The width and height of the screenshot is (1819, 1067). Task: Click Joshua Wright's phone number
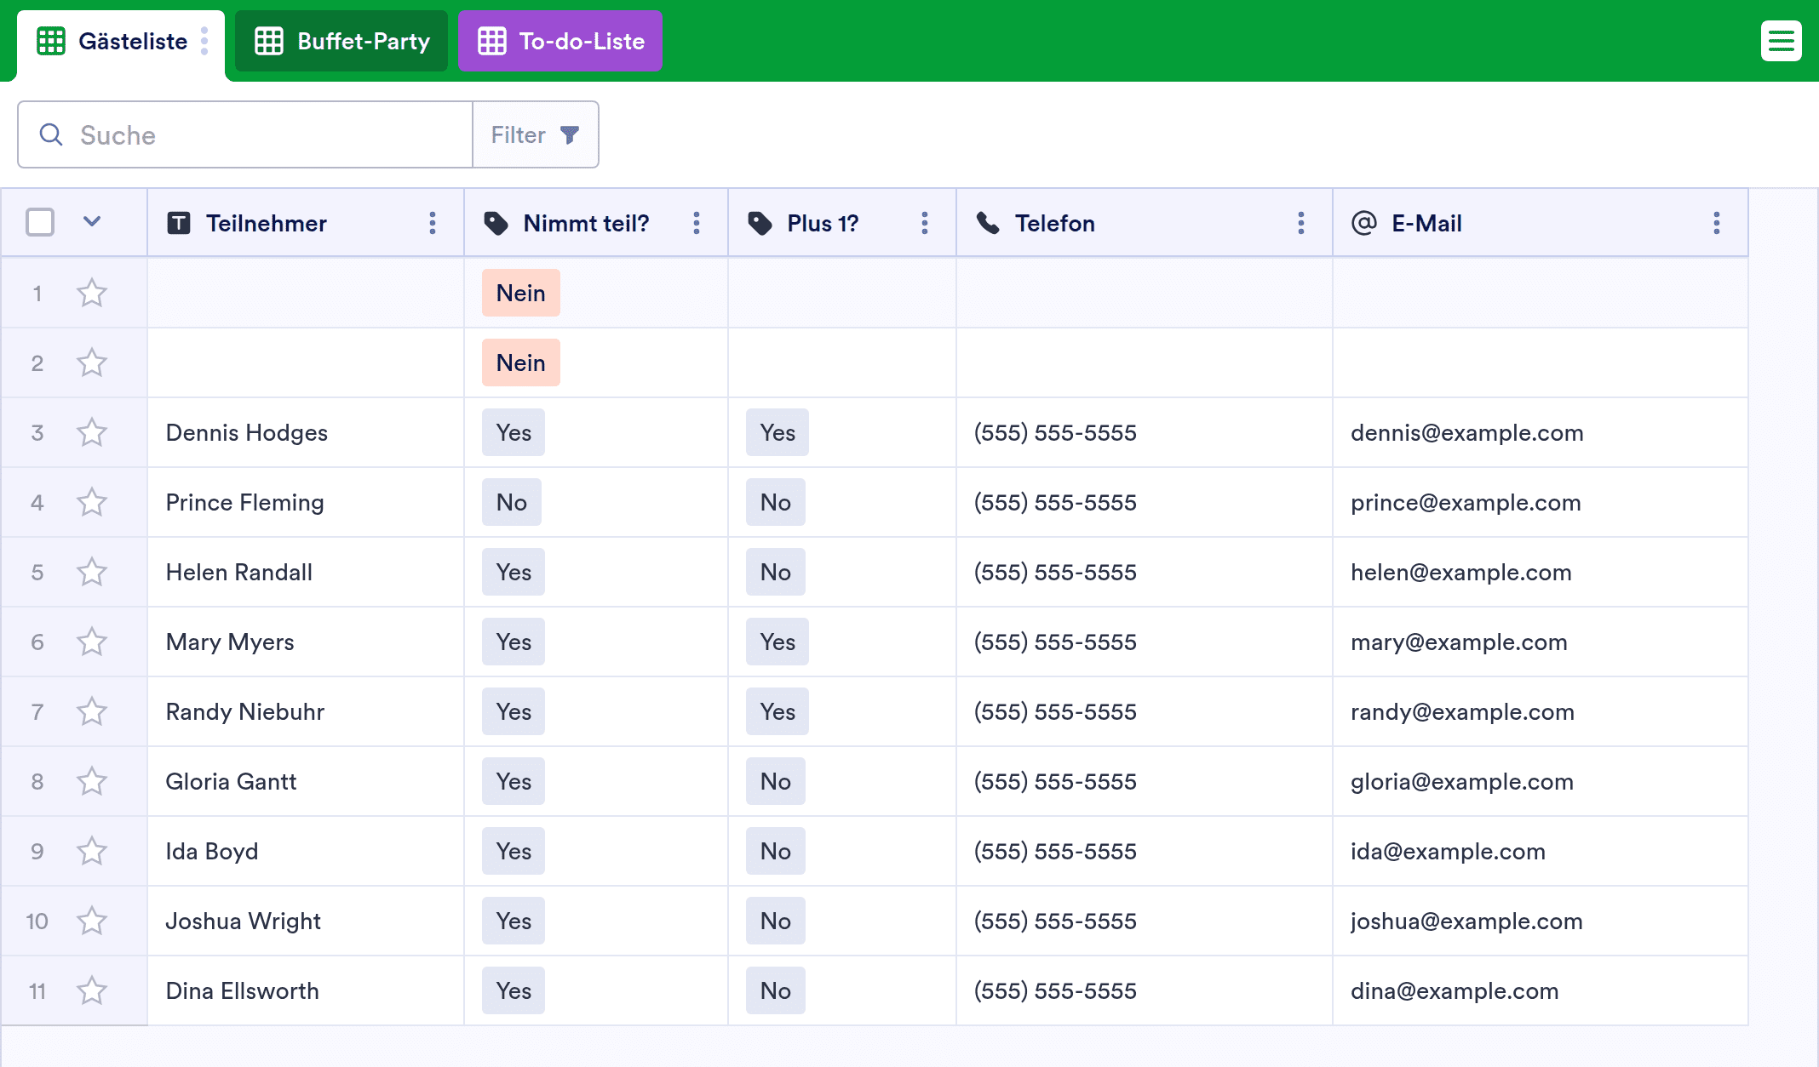pos(1055,921)
